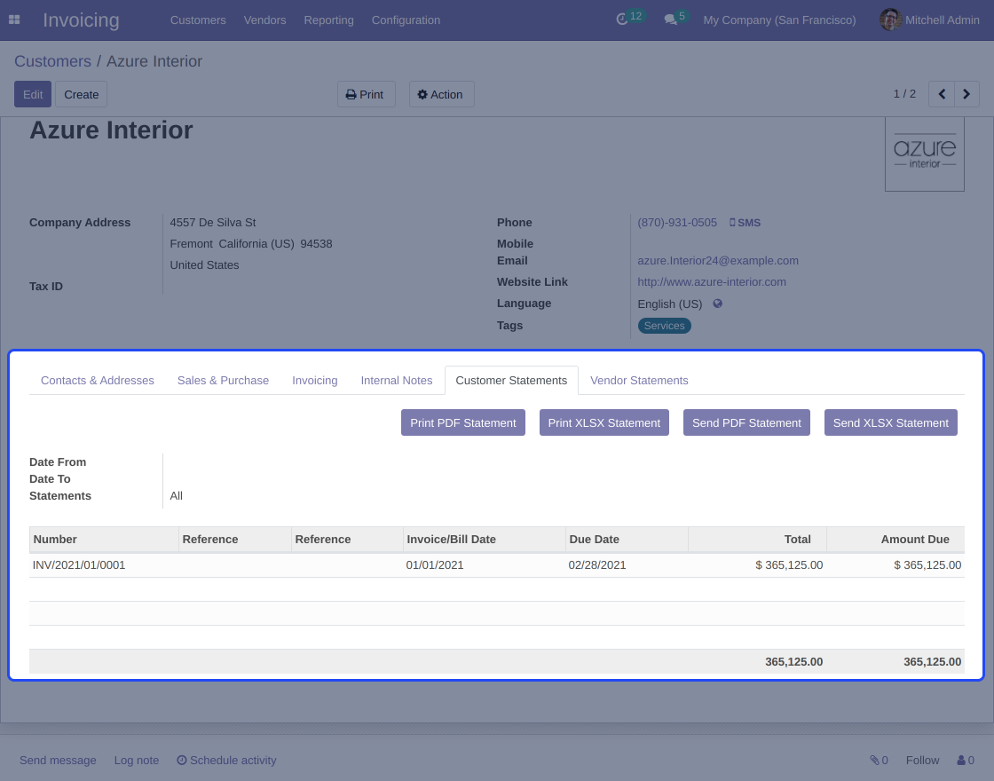This screenshot has height=781, width=994.
Task: Switch to Invoicing tab
Action: point(314,381)
